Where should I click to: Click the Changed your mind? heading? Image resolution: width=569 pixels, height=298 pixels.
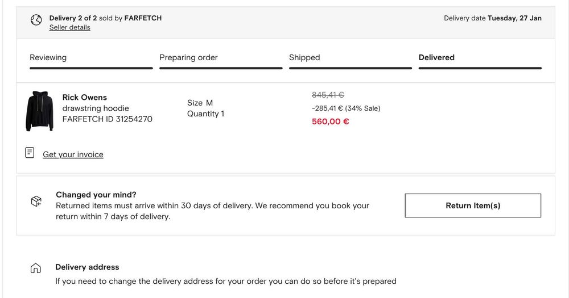[x=96, y=195]
